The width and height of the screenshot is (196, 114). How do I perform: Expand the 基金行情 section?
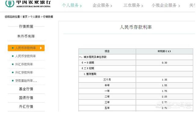26,89
